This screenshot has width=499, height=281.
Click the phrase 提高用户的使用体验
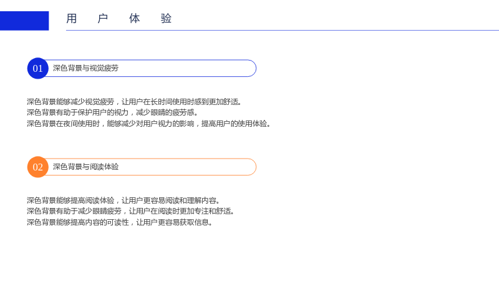235,124
